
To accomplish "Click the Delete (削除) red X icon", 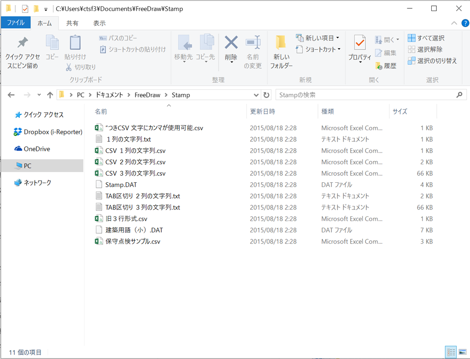I will coord(231,43).
